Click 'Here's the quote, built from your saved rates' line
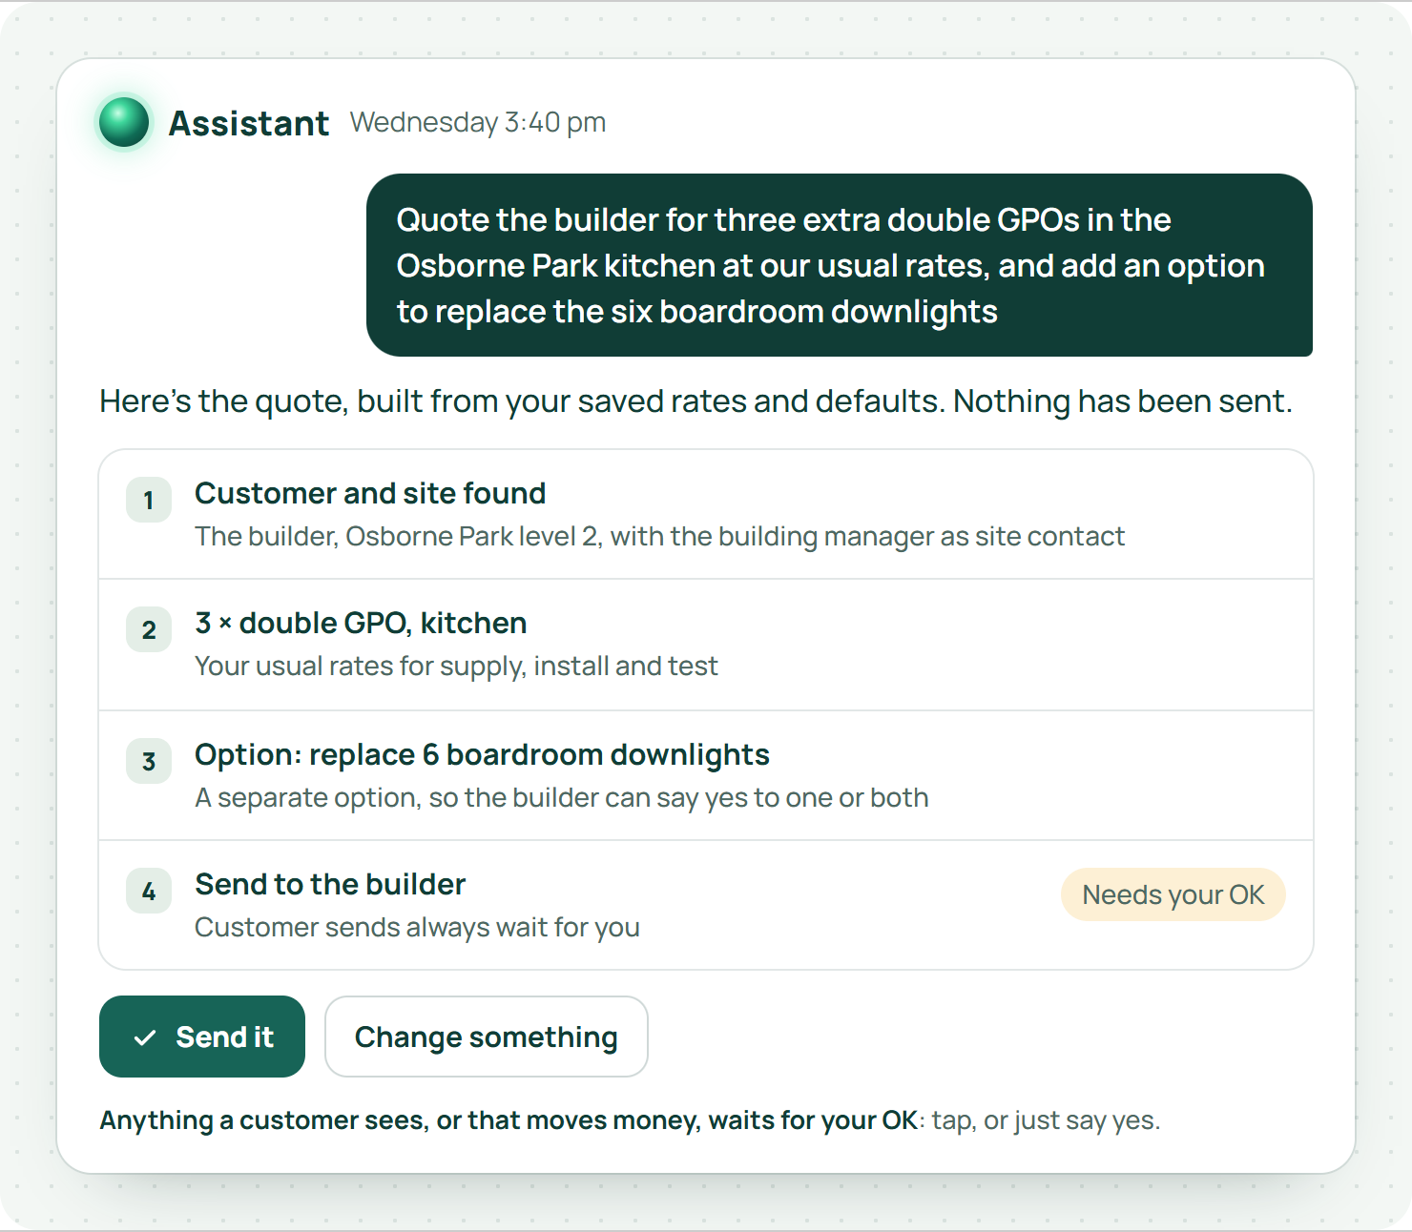 pos(696,401)
